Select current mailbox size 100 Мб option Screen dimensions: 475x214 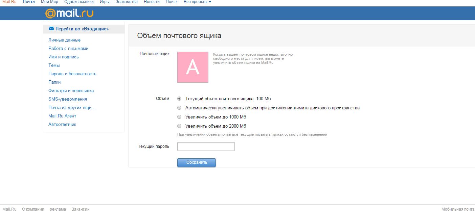pyautogui.click(x=179, y=99)
